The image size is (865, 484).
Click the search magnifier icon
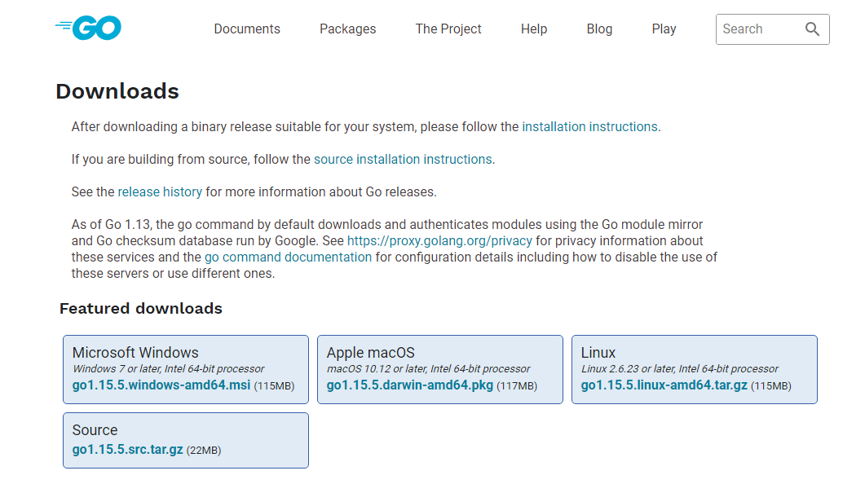click(812, 29)
